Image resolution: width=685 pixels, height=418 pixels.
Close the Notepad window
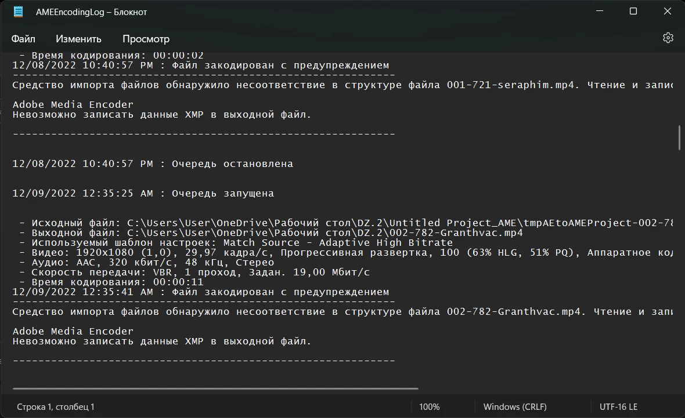point(667,12)
